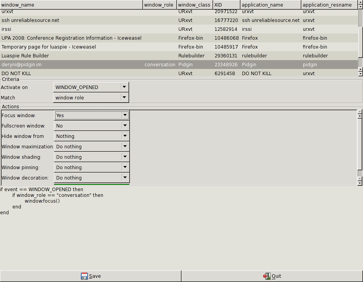Image resolution: width=363 pixels, height=282 pixels.
Task: Sort by XID column header
Action: pyautogui.click(x=227, y=5)
